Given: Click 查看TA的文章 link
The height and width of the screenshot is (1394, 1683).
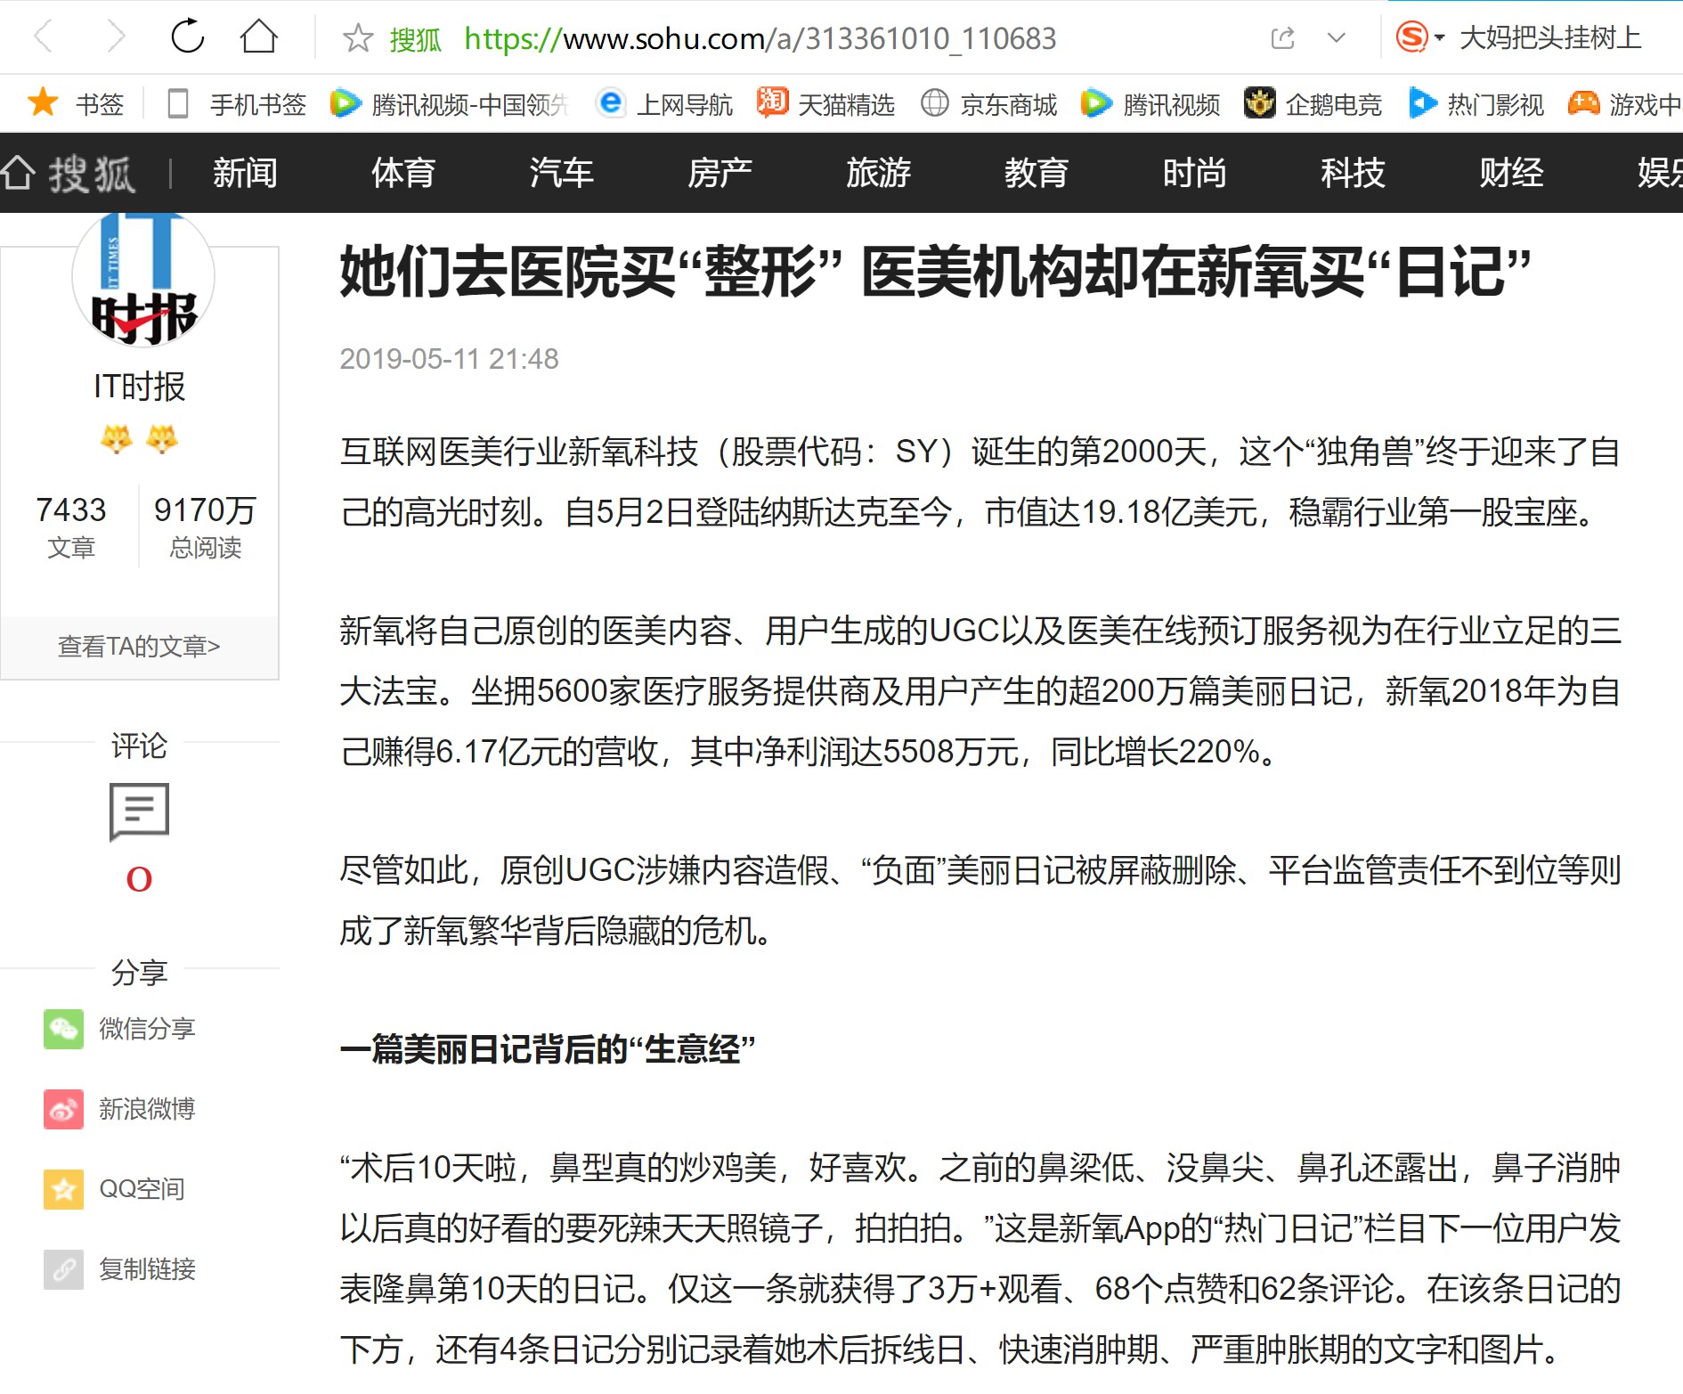Looking at the screenshot, I should point(139,646).
